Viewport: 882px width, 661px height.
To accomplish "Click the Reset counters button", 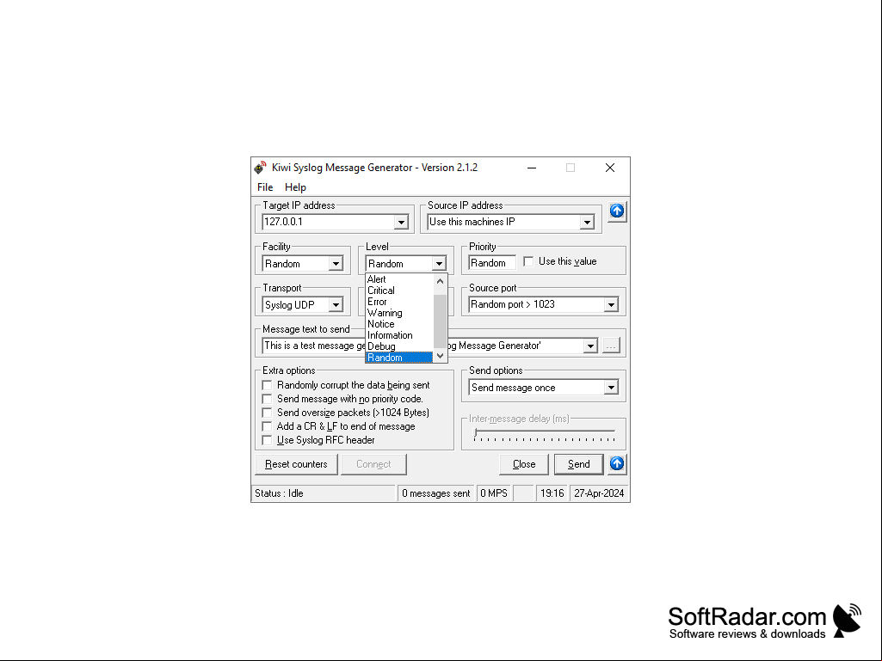I will coord(296,464).
